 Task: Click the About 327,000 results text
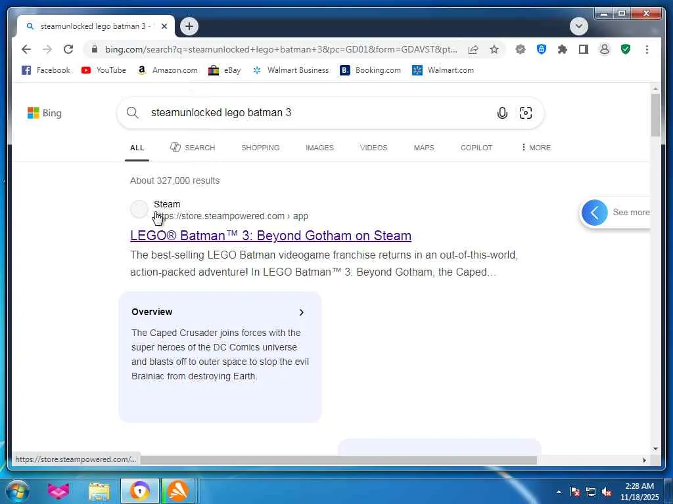click(175, 180)
